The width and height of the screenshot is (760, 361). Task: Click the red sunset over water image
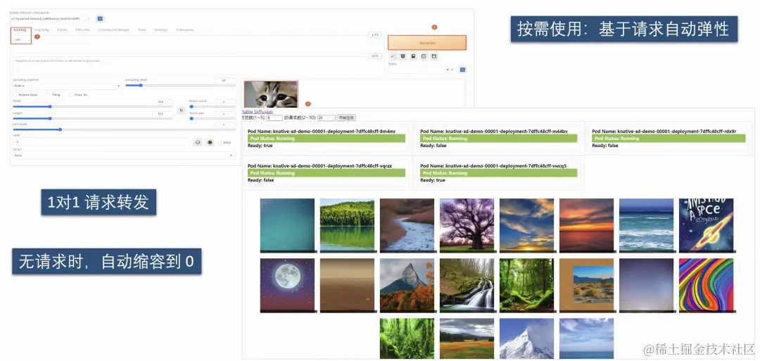click(586, 225)
